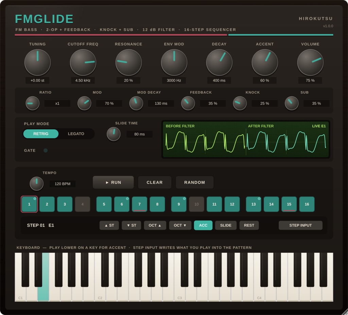Click the Volume knob

pyautogui.click(x=310, y=63)
